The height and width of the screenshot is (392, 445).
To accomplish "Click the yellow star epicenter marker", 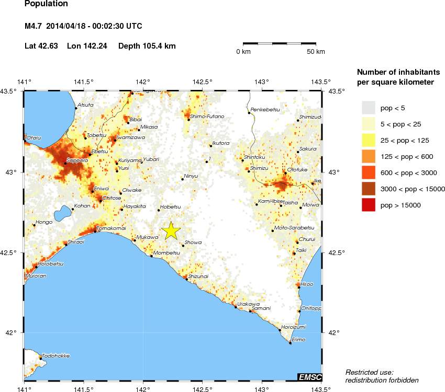I will tap(171, 230).
